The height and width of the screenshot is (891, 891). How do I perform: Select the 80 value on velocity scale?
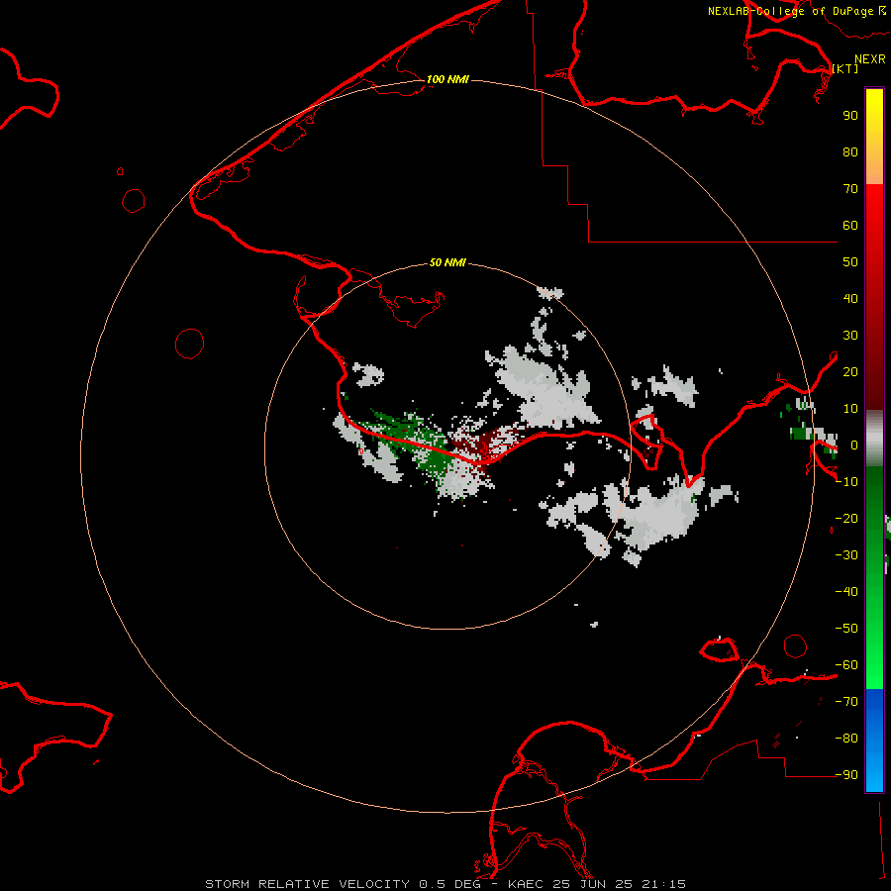850,151
